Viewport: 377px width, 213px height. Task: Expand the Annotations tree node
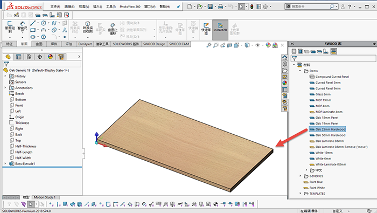[x=5, y=88]
